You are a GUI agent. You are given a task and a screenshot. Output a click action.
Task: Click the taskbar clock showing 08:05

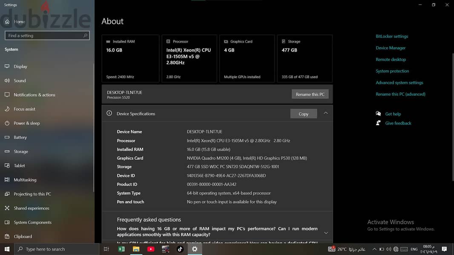(x=429, y=249)
